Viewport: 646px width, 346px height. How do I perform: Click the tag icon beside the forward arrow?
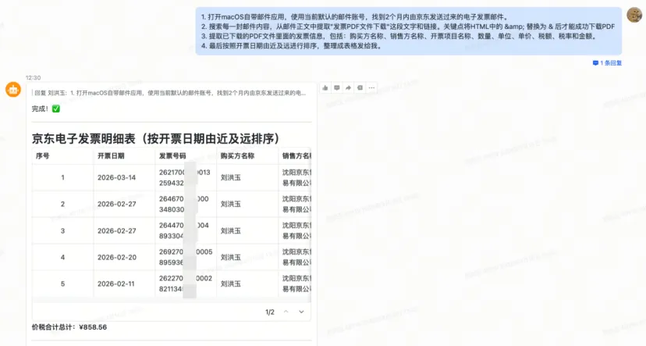360,87
